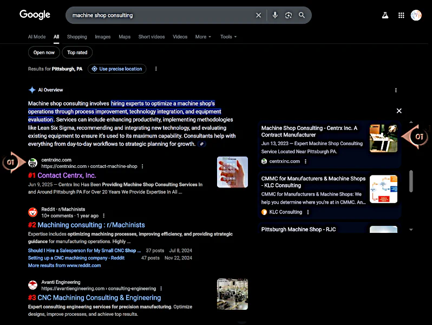Toggle the Open now filter chip
The image size is (432, 325).
tap(44, 53)
